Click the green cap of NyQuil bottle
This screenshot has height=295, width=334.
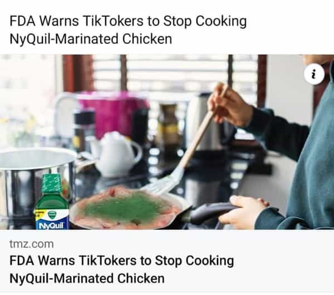[x=51, y=183]
